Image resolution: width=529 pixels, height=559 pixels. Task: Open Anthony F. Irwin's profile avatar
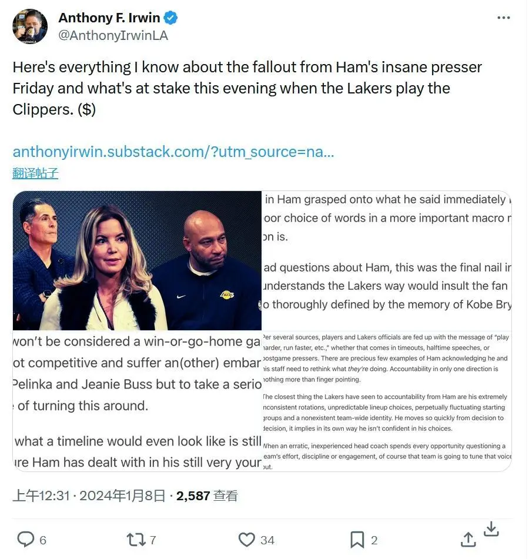[30, 26]
